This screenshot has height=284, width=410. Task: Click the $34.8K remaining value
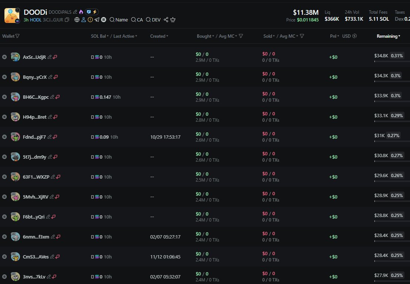(x=381, y=55)
